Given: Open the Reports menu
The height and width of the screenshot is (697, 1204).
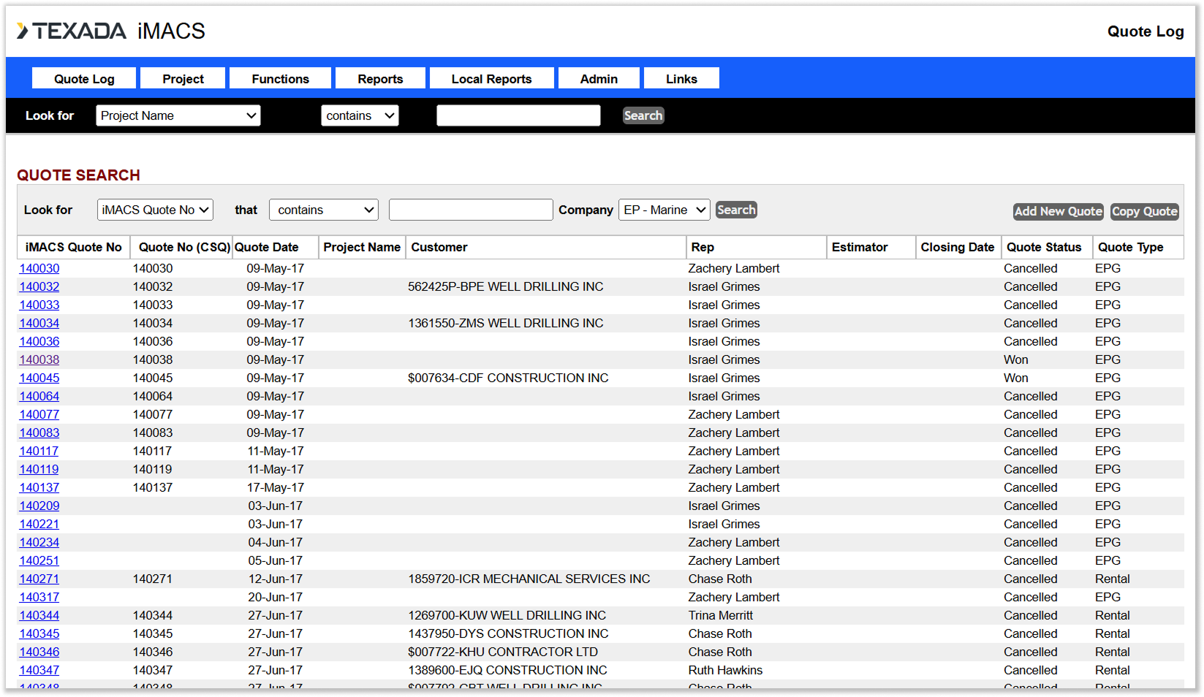Looking at the screenshot, I should pyautogui.click(x=380, y=79).
